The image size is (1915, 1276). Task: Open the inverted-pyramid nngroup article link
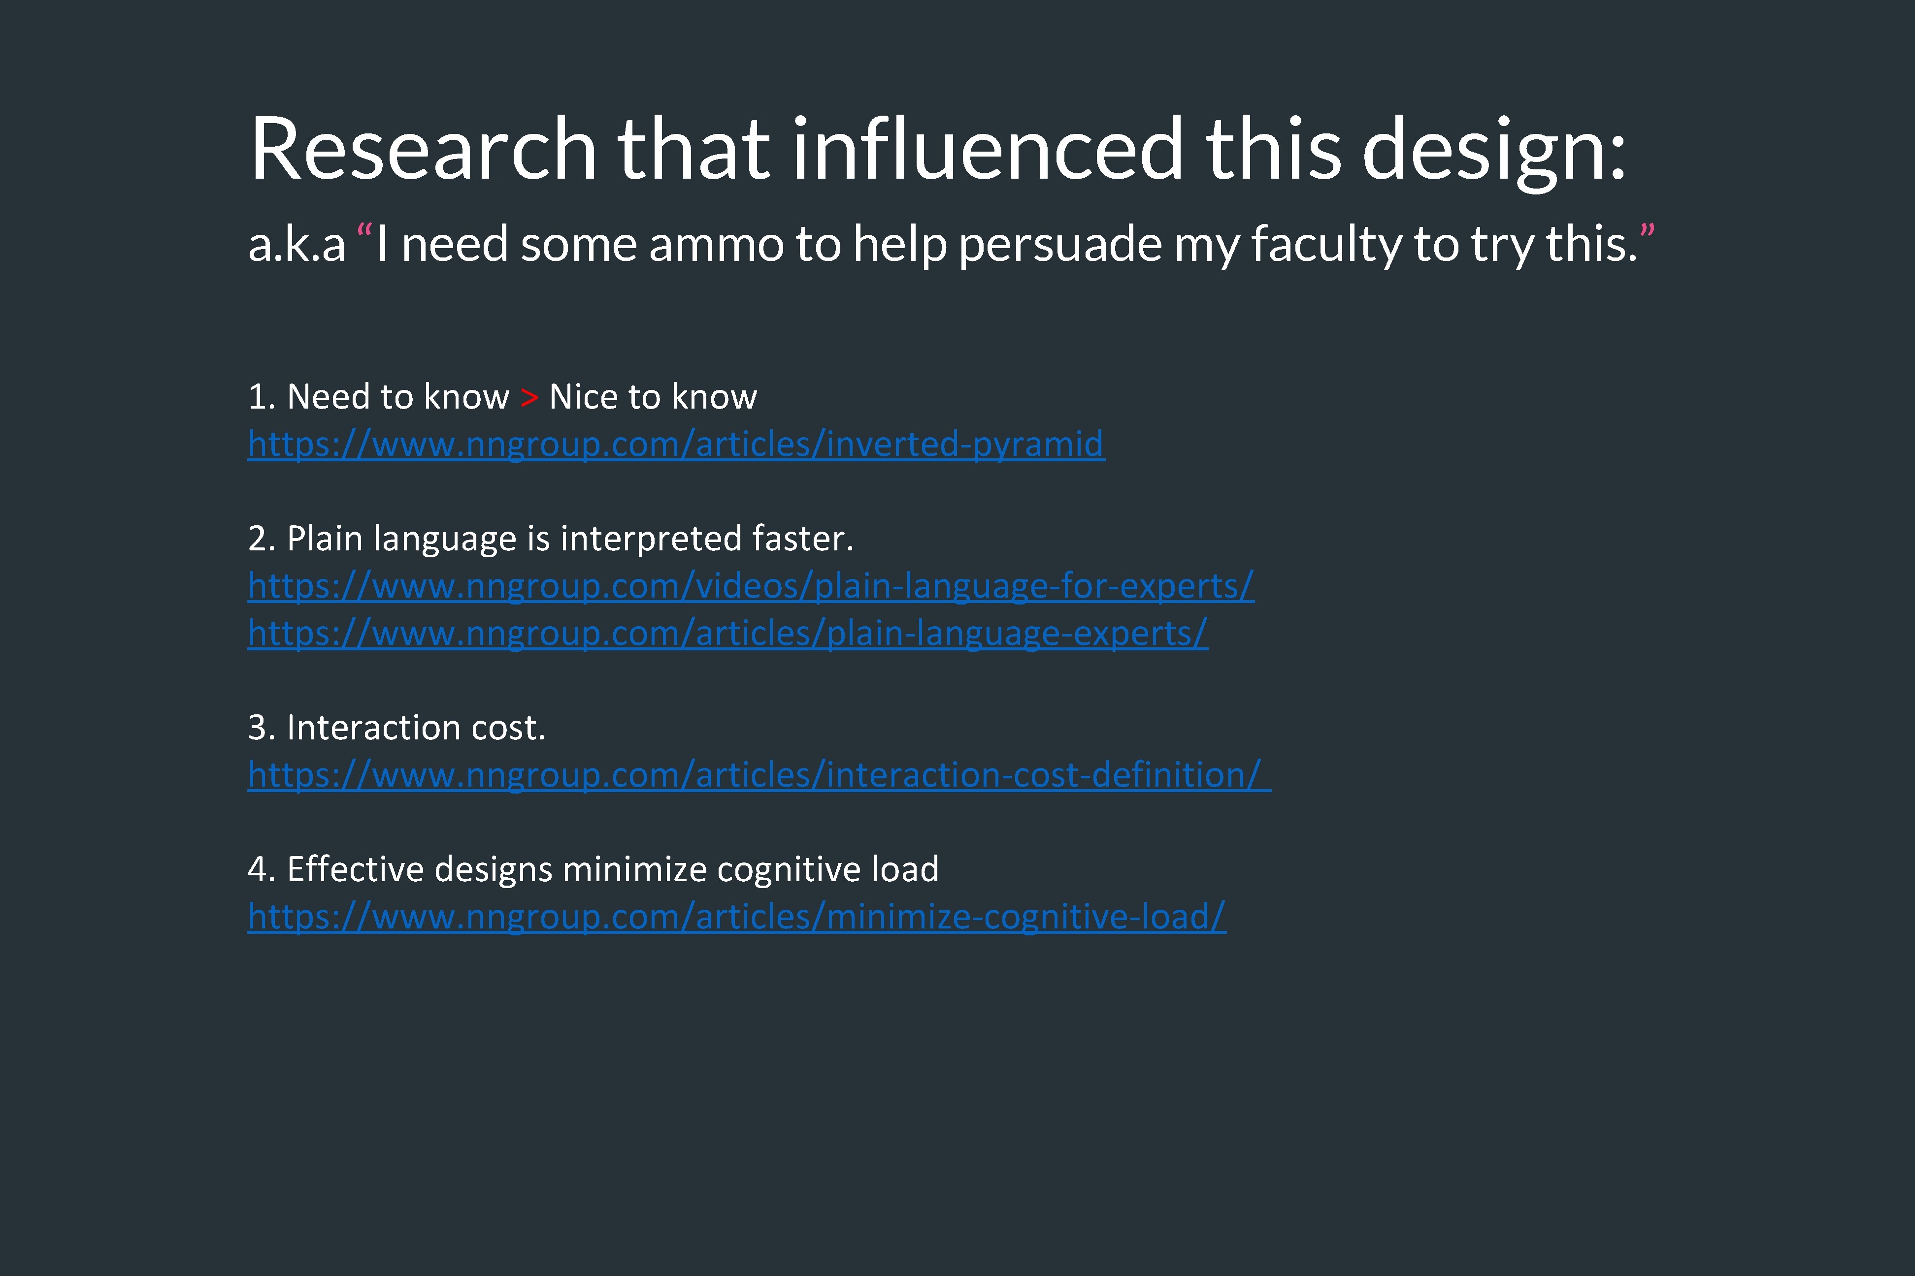tap(676, 445)
